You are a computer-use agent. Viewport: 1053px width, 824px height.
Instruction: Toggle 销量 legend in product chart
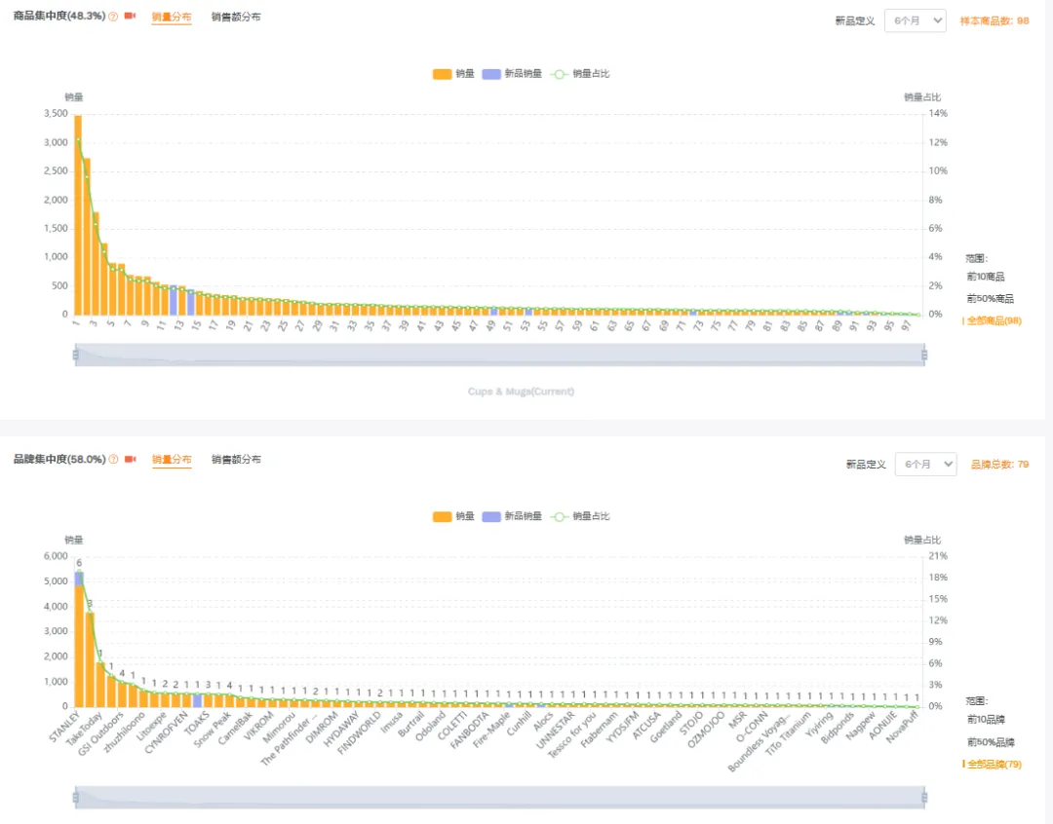tap(451, 74)
